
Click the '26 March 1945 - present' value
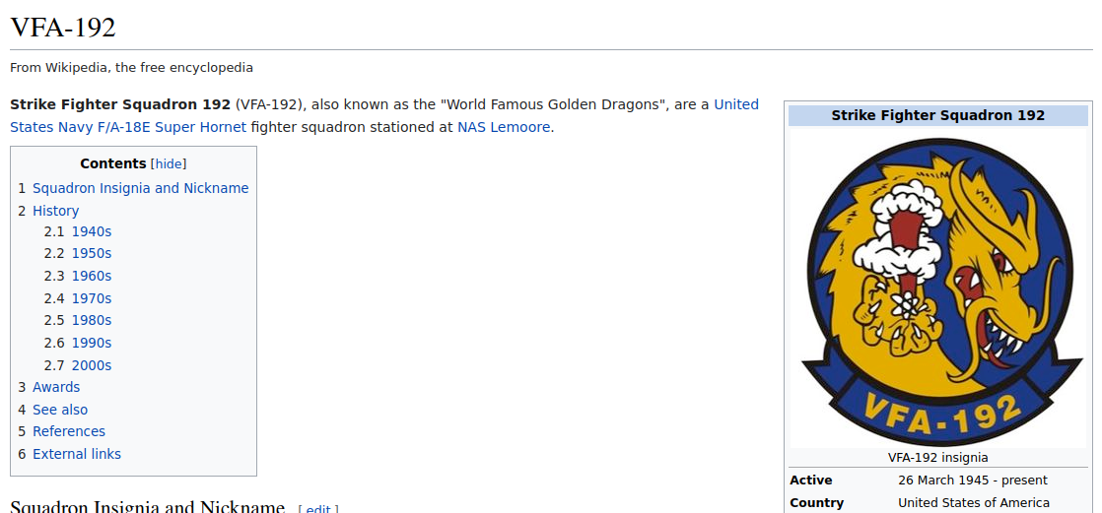coord(973,481)
